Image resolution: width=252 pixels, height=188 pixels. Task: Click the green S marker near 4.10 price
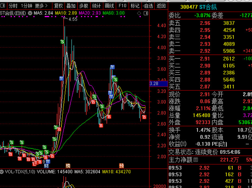tap(62, 42)
